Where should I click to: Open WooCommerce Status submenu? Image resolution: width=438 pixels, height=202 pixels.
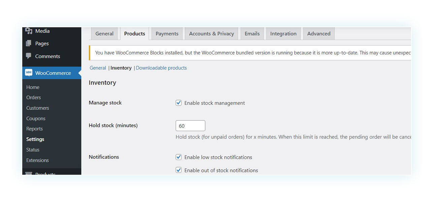point(33,150)
